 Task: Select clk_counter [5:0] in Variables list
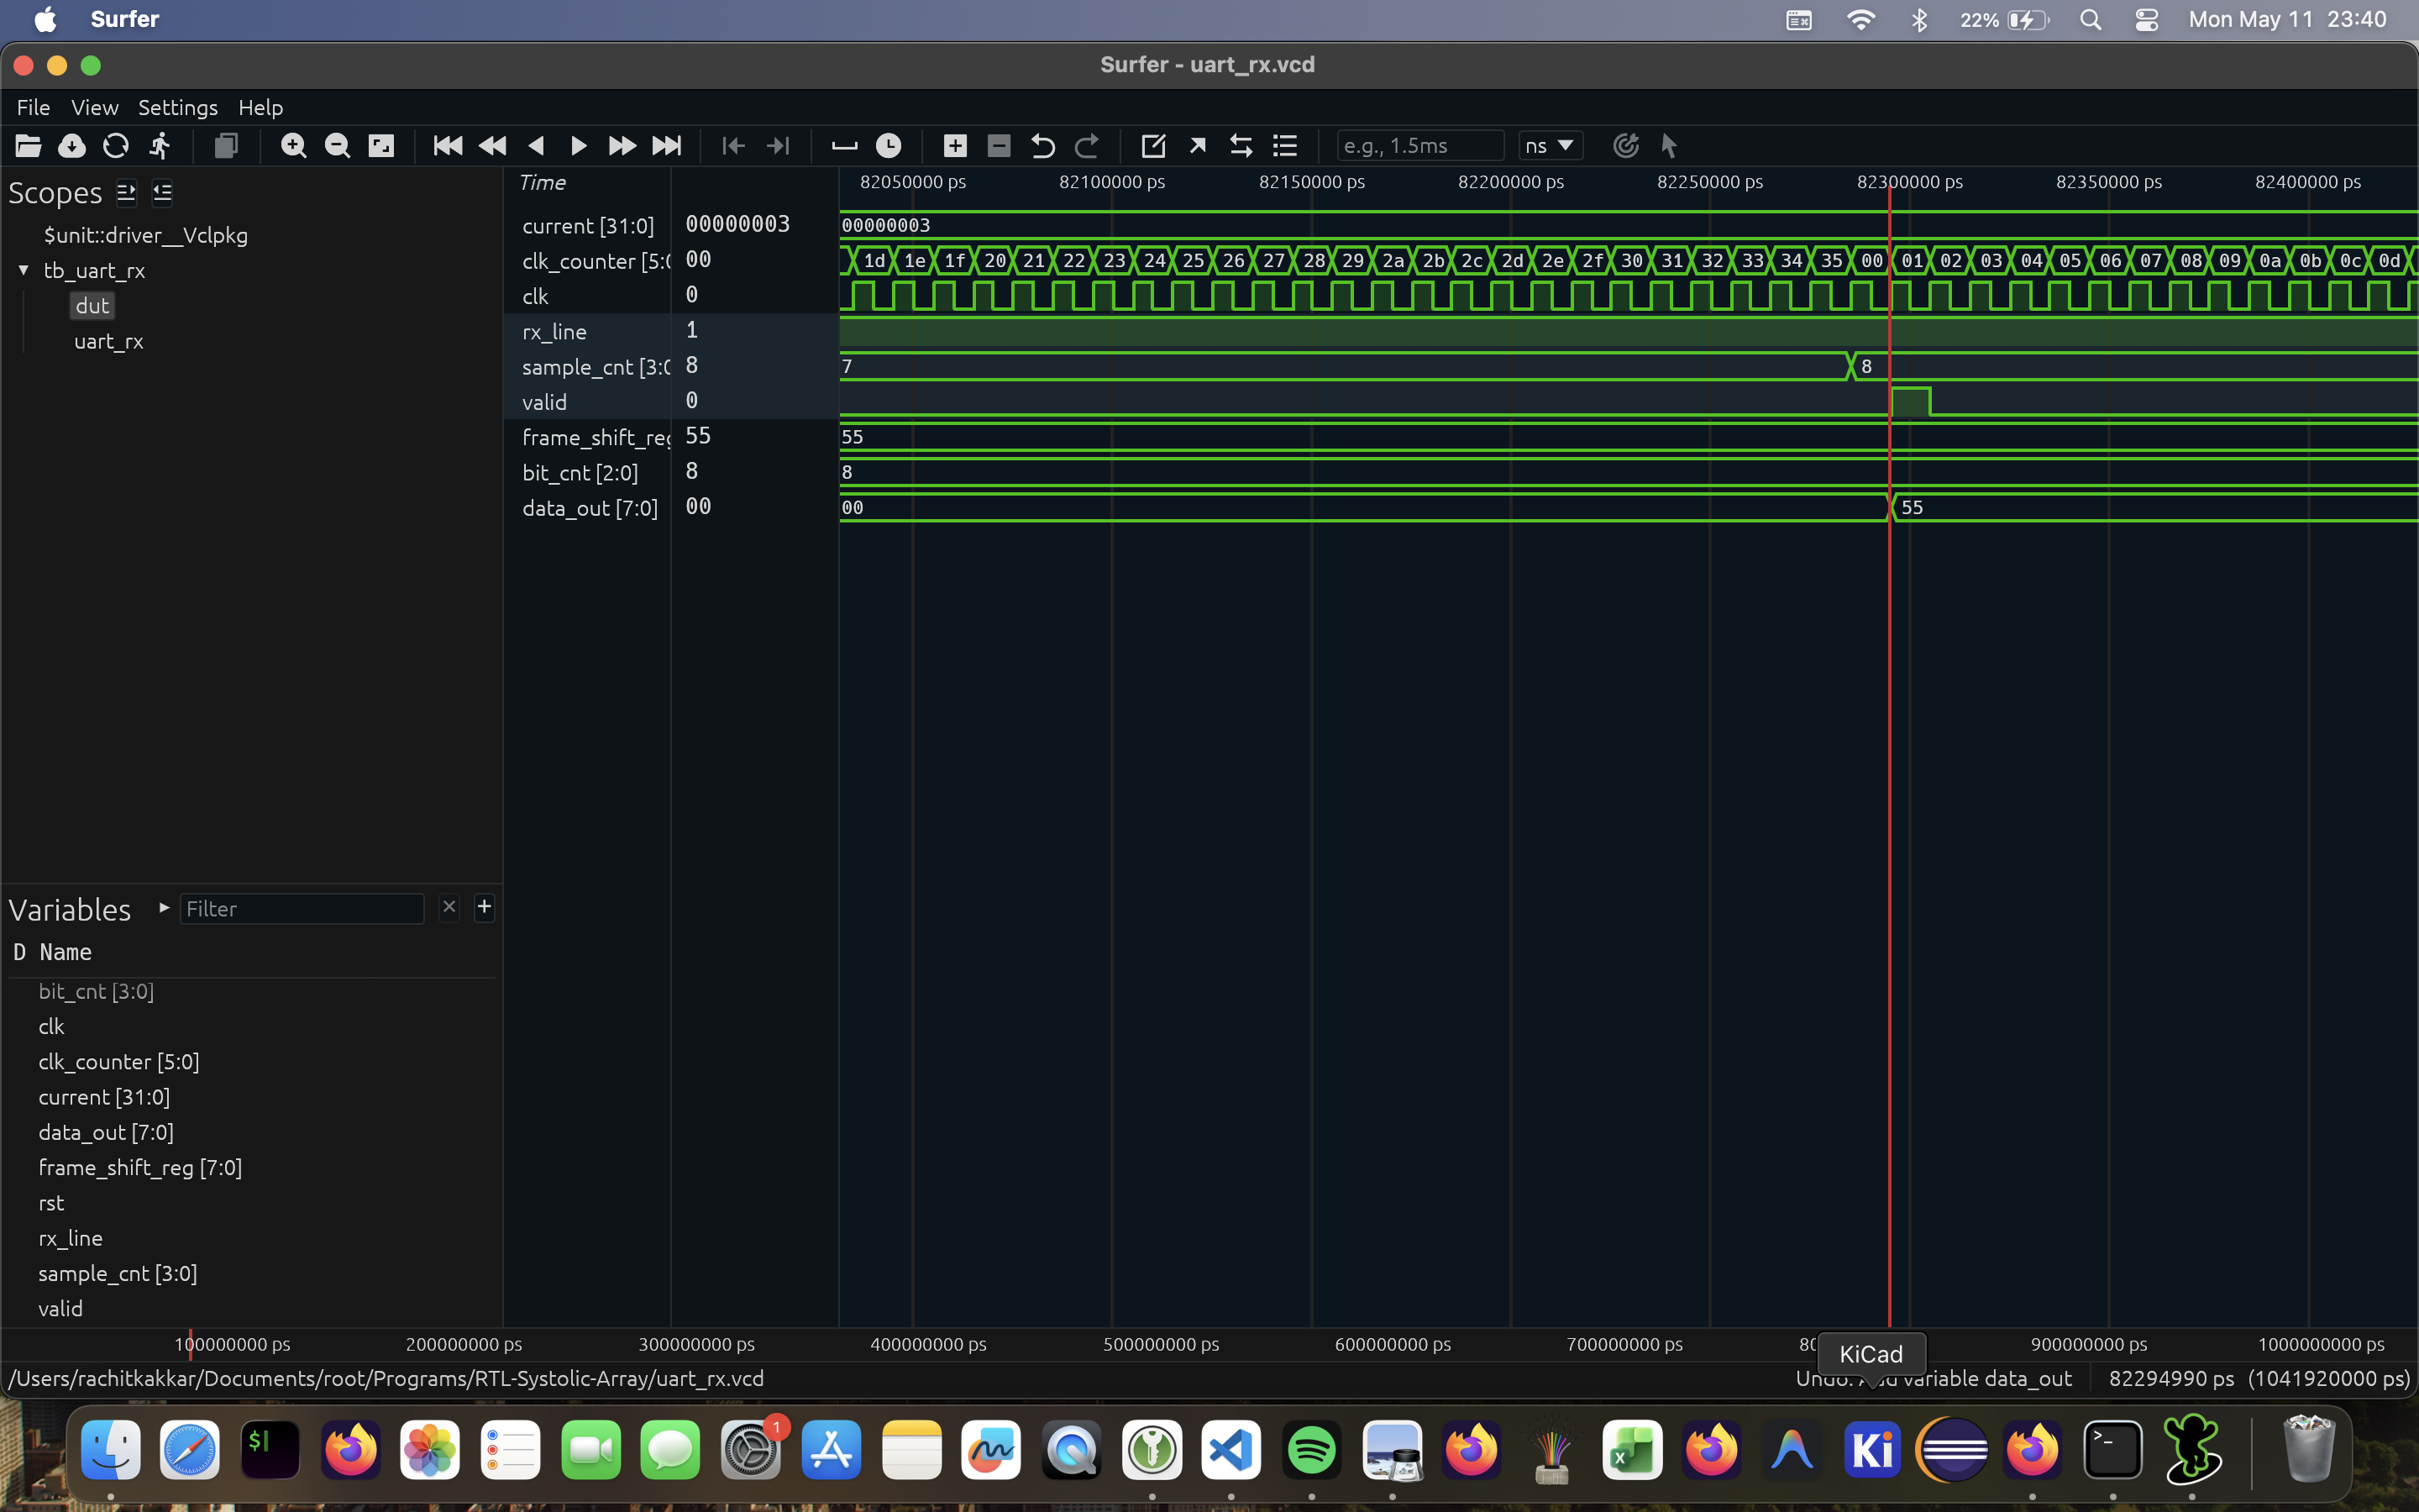tap(119, 1062)
